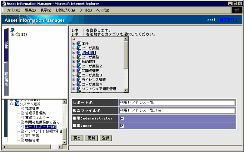Click the red root ball icon in category tree
244x152 pixels.
point(74,39)
